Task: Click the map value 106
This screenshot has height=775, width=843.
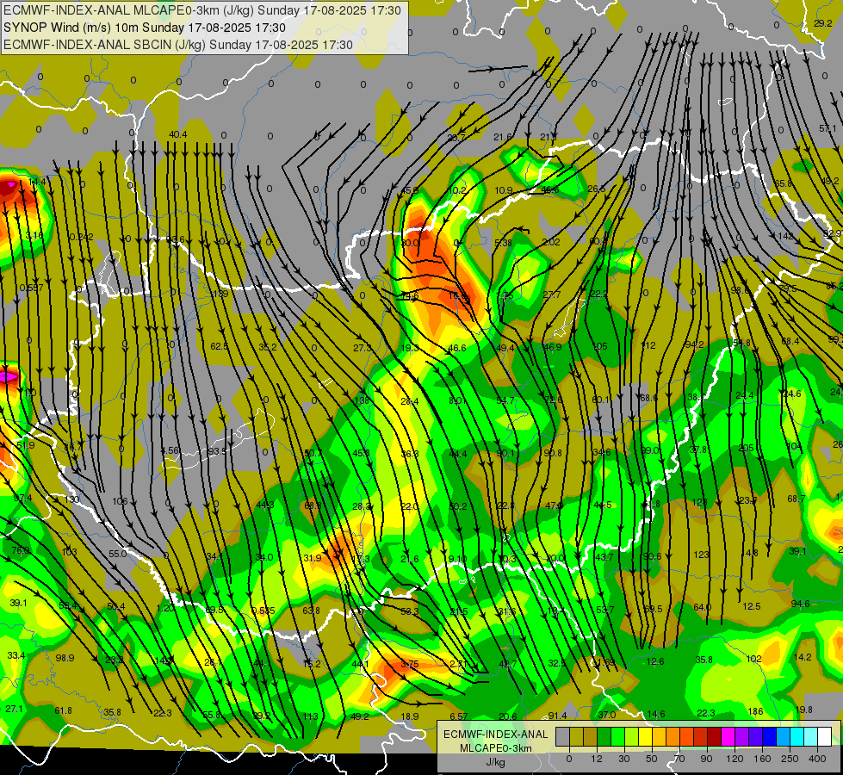Action: click(120, 501)
